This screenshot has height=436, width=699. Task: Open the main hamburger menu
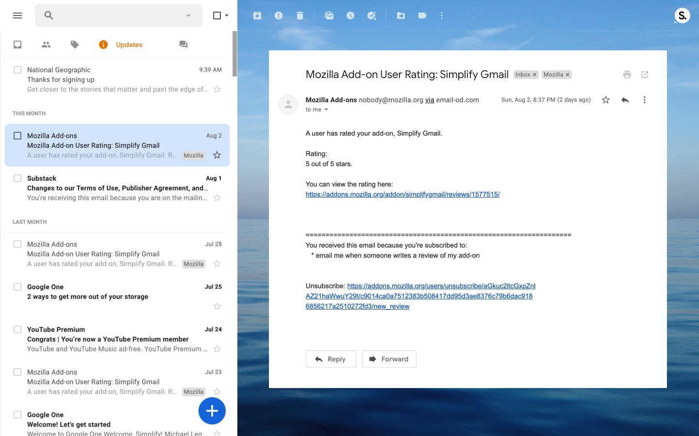coord(17,16)
